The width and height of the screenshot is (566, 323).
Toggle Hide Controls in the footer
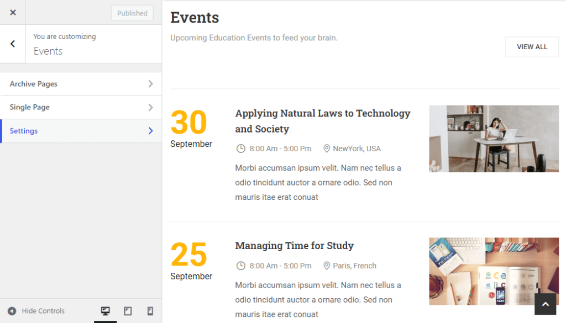coord(35,311)
